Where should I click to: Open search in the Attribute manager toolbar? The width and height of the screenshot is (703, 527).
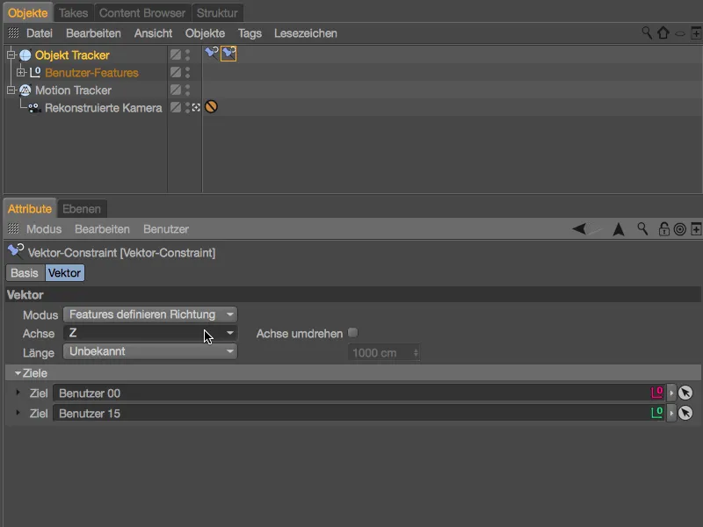642,229
